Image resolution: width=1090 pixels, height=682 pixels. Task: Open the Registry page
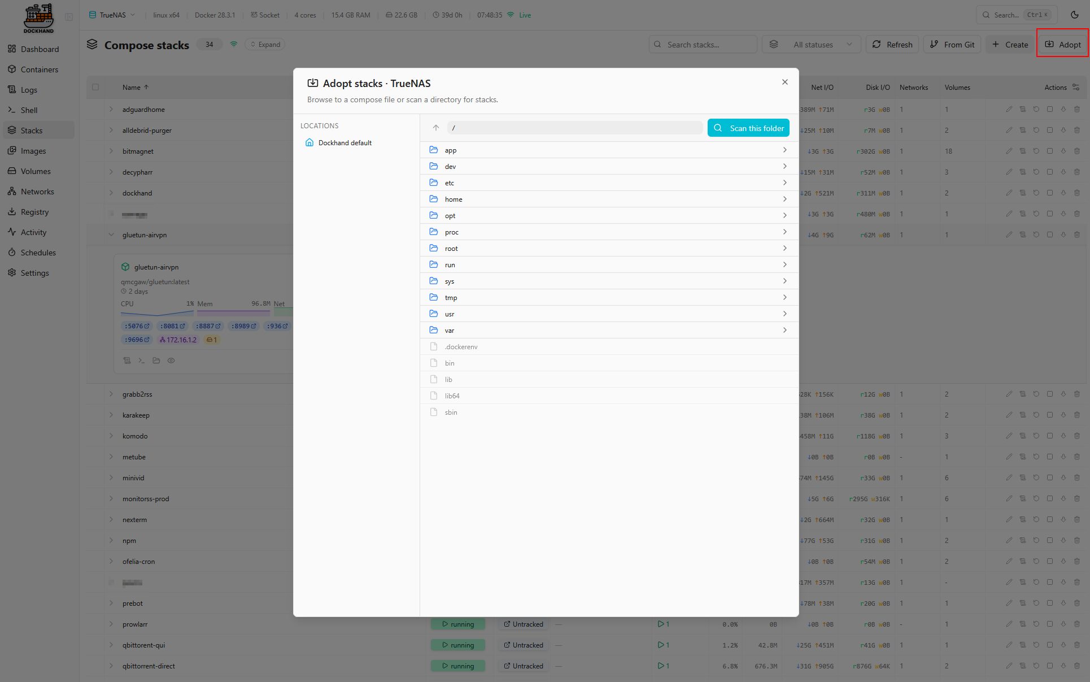(38, 212)
